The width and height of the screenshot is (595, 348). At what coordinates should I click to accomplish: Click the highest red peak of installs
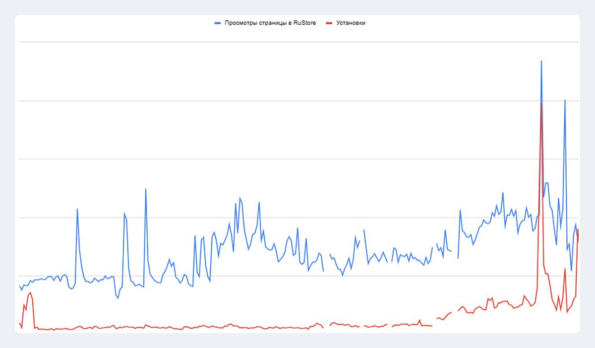541,104
